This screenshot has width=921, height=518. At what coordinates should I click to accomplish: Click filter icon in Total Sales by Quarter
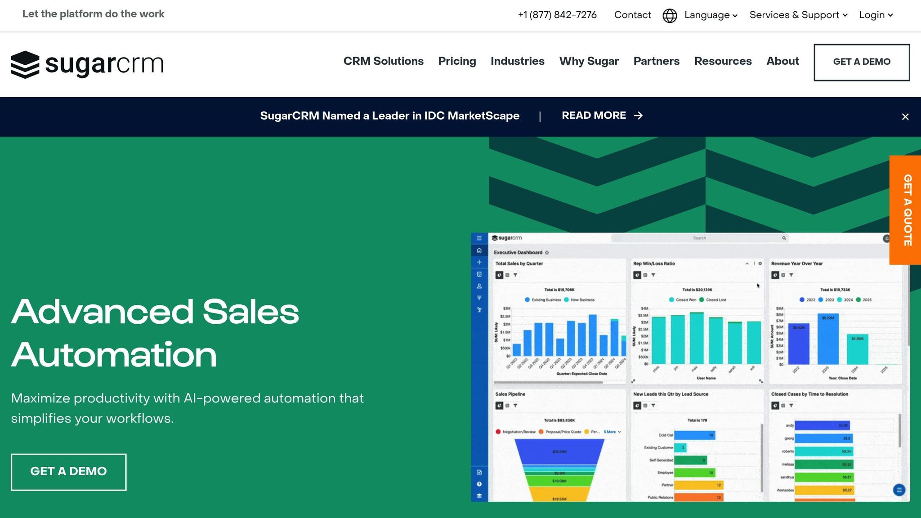point(515,275)
